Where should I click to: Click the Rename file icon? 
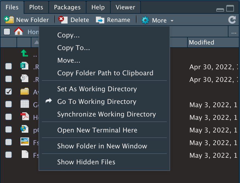click(100, 20)
